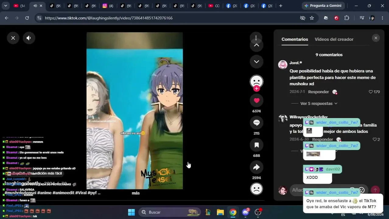Viewport: 389px width, 219px height.
Task: Click the TikTok URL address bar
Action: coord(109,18)
